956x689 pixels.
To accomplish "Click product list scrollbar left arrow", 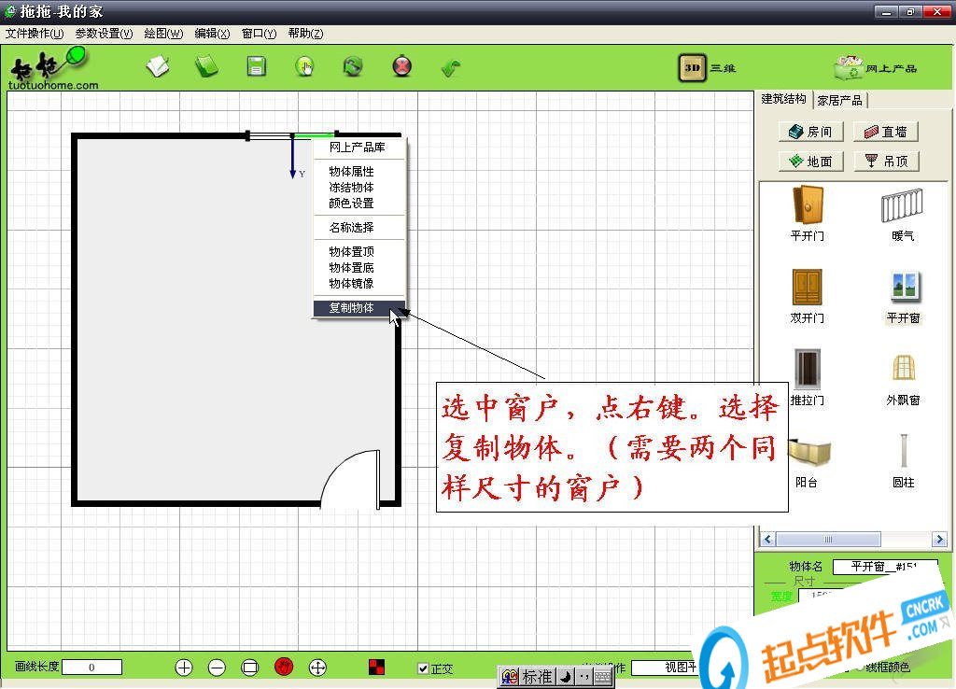I will 767,539.
